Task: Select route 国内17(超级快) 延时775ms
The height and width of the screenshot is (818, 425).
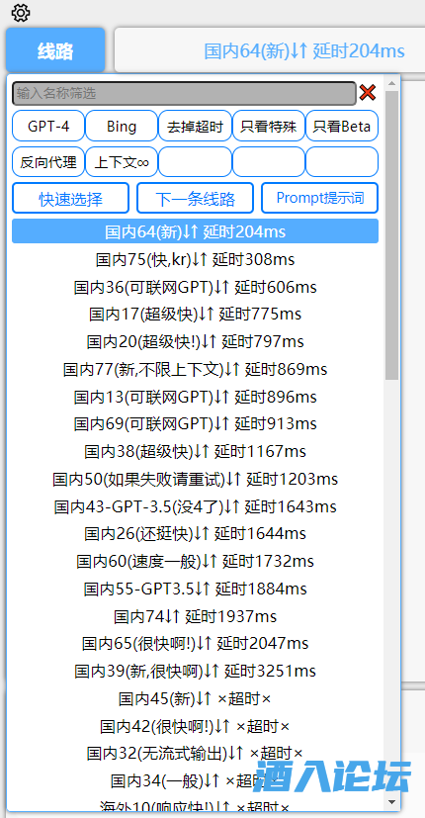Action: click(195, 315)
